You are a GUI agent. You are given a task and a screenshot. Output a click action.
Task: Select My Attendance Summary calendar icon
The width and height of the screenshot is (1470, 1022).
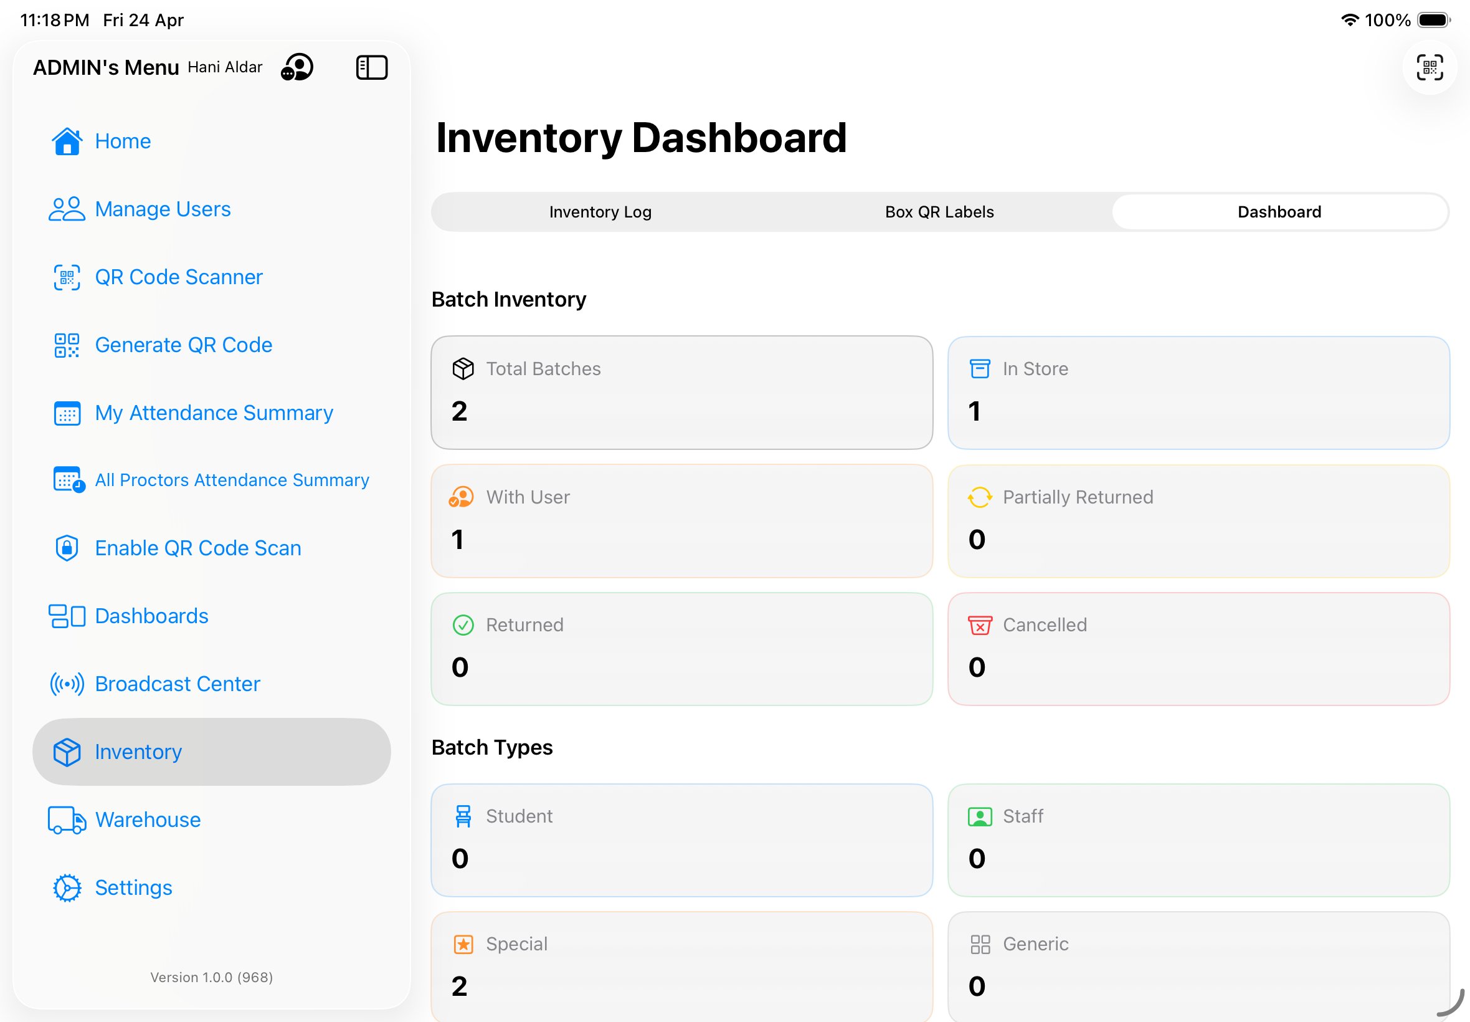[67, 413]
